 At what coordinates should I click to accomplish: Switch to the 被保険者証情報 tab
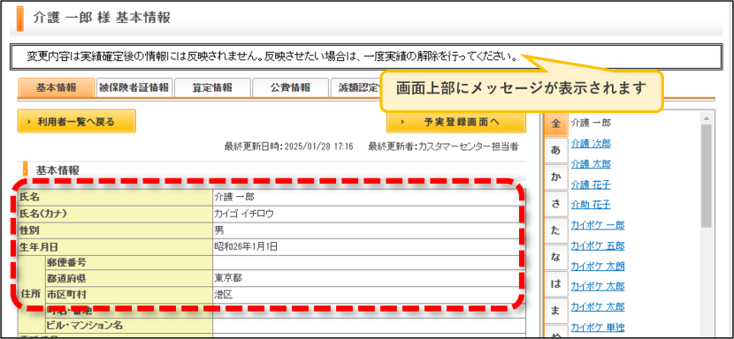tap(134, 87)
